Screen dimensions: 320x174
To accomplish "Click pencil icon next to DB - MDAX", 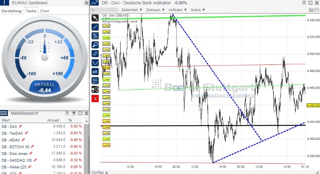I will coord(23,140).
